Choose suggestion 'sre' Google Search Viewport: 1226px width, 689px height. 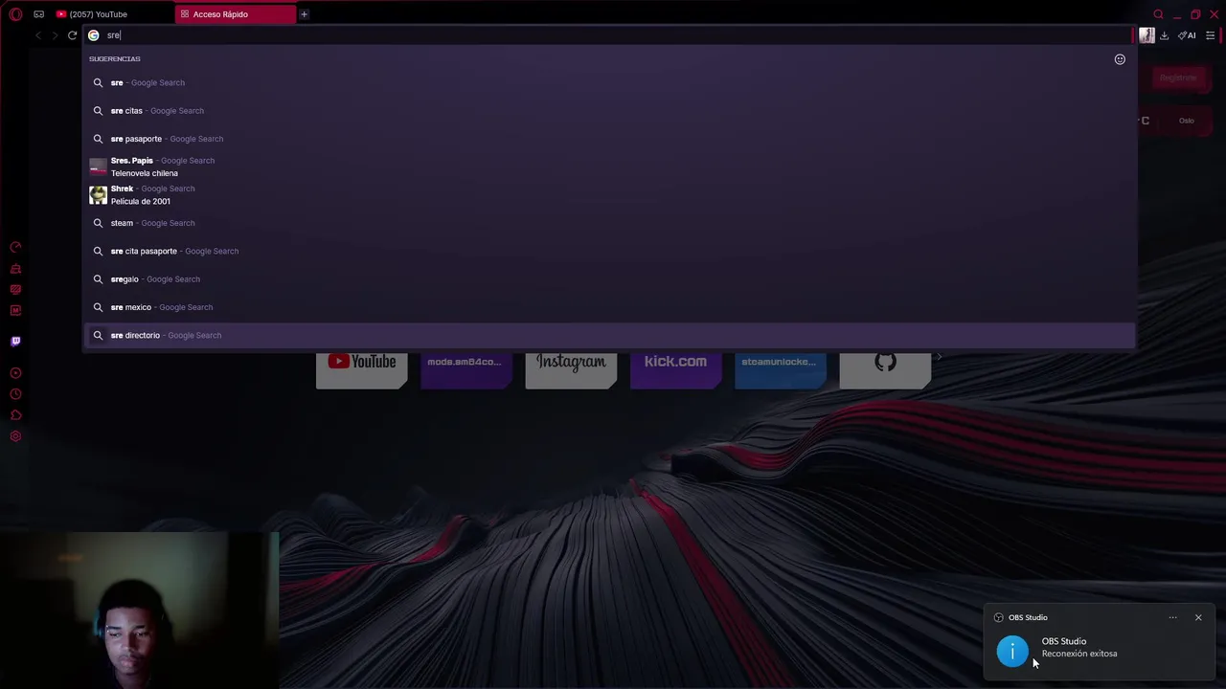[x=609, y=82]
